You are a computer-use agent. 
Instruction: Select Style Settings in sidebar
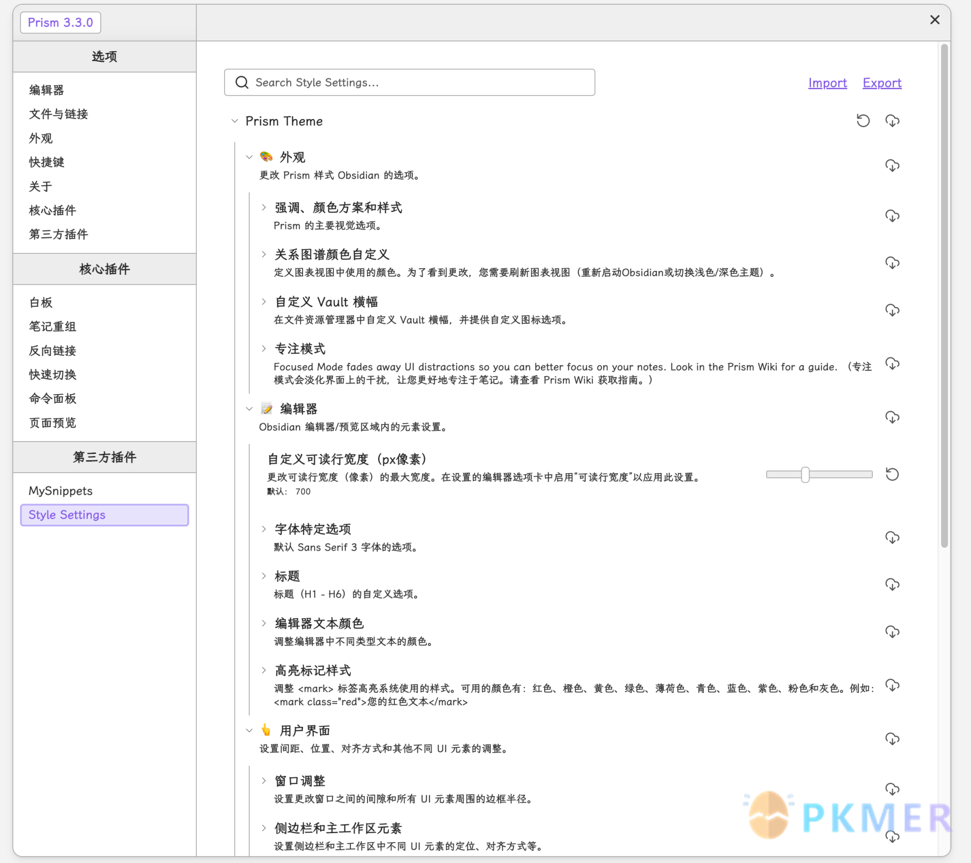tap(105, 515)
